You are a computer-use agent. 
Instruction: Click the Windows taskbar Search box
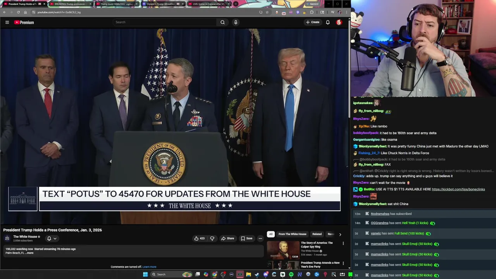click(170, 274)
